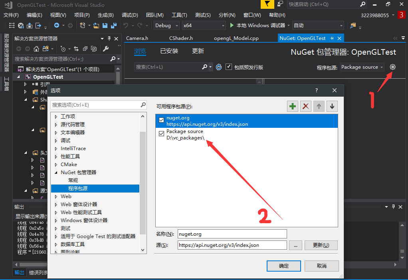
Task: Click the 源 source URL input field
Action: [x=232, y=245]
